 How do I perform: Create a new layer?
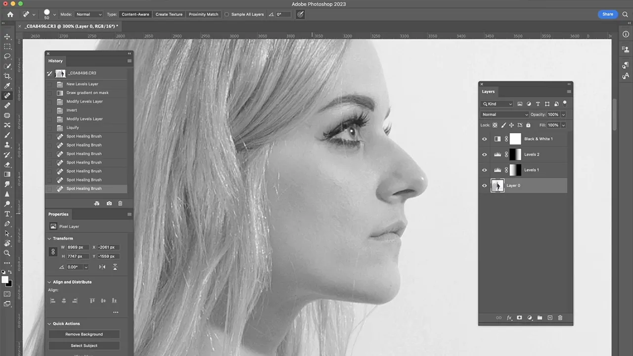click(x=550, y=318)
